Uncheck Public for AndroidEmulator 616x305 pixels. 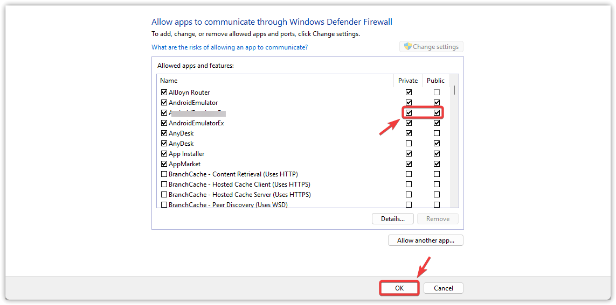tap(437, 103)
